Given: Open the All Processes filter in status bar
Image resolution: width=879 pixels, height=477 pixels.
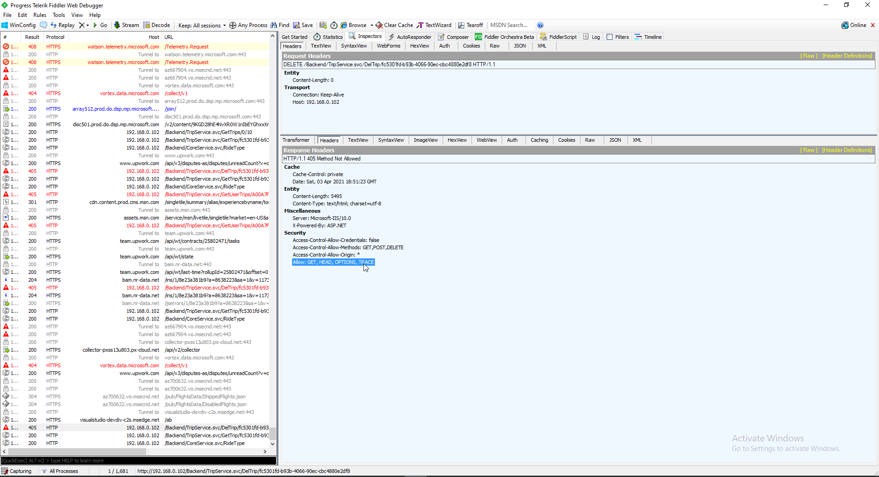Looking at the screenshot, I should 60,471.
